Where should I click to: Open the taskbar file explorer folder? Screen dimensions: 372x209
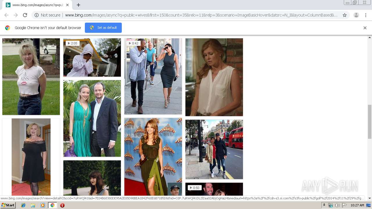pyautogui.click(x=33, y=205)
